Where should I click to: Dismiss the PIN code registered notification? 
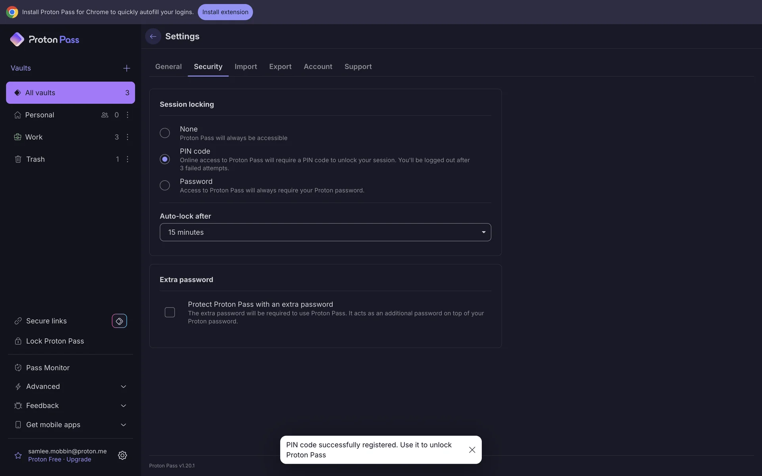[472, 450]
